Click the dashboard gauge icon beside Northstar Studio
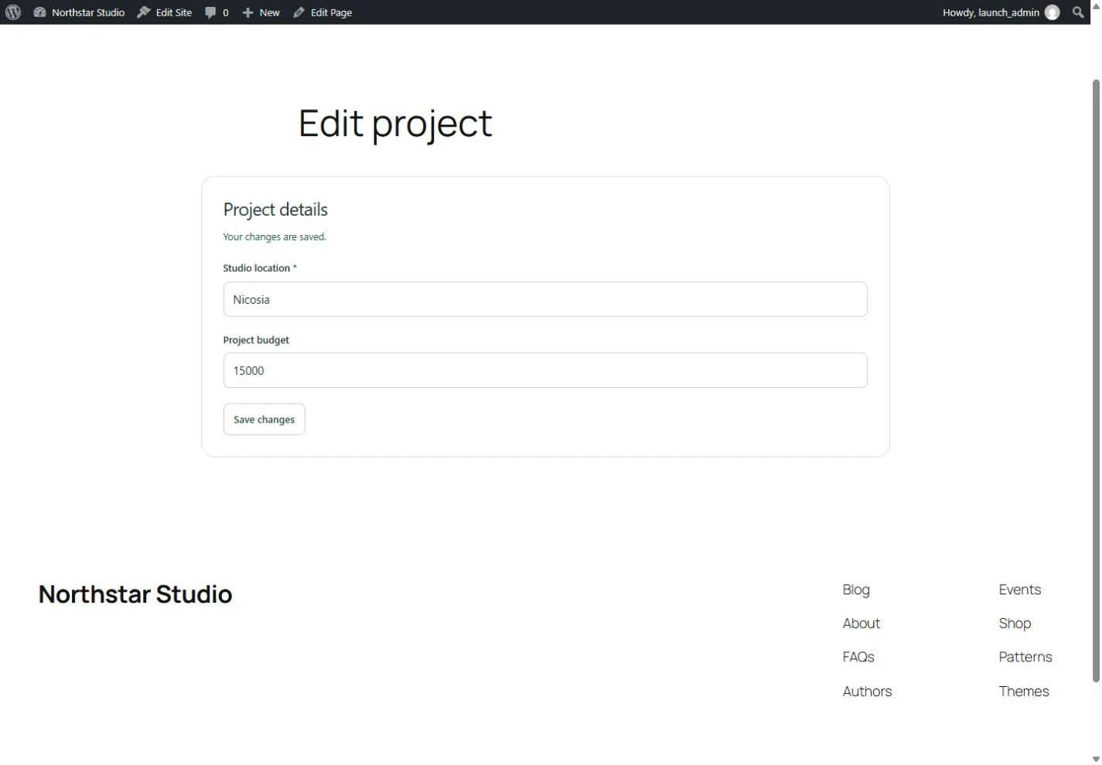Viewport: 1102px width, 765px height. click(x=39, y=12)
